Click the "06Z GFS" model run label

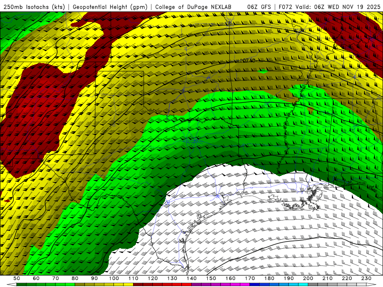[259, 7]
